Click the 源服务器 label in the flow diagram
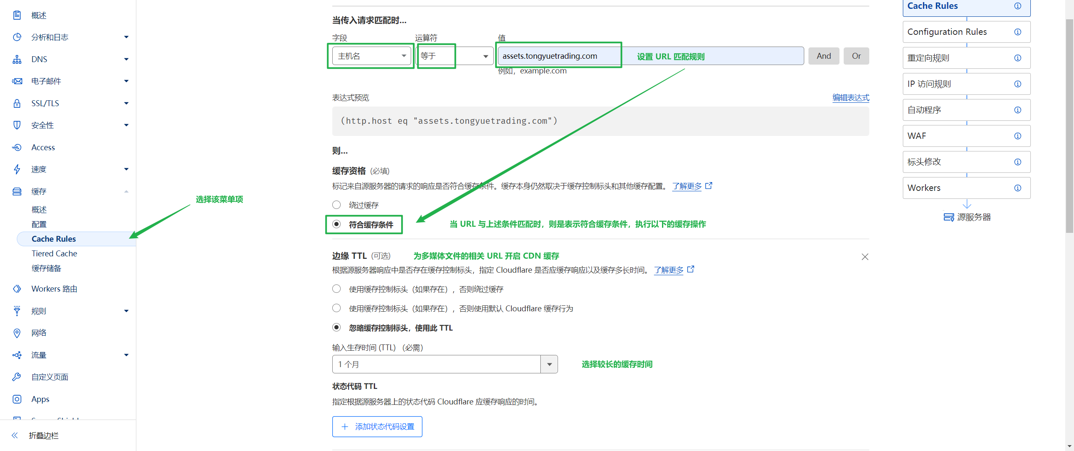Screen dimensions: 1074x451 tap(974, 217)
